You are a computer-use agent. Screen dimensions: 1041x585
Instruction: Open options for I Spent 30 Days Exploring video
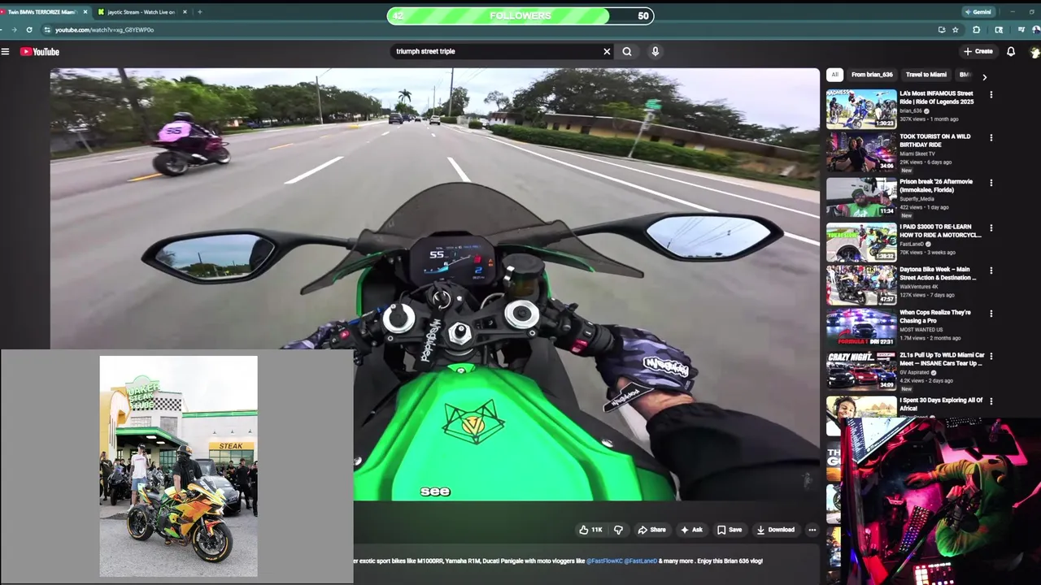991,401
